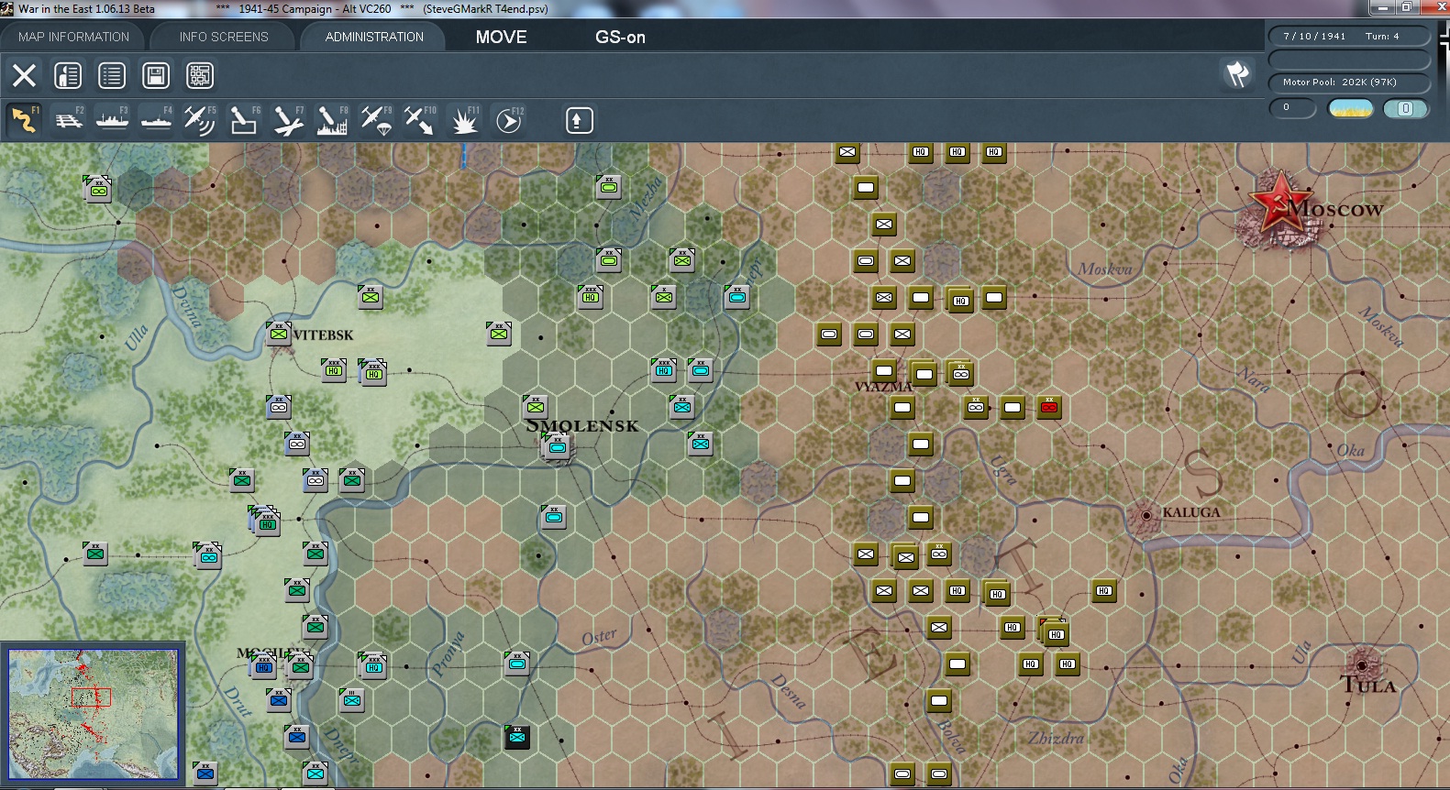This screenshot has width=1450, height=790.
Task: Click the GS-on status label
Action: [620, 38]
